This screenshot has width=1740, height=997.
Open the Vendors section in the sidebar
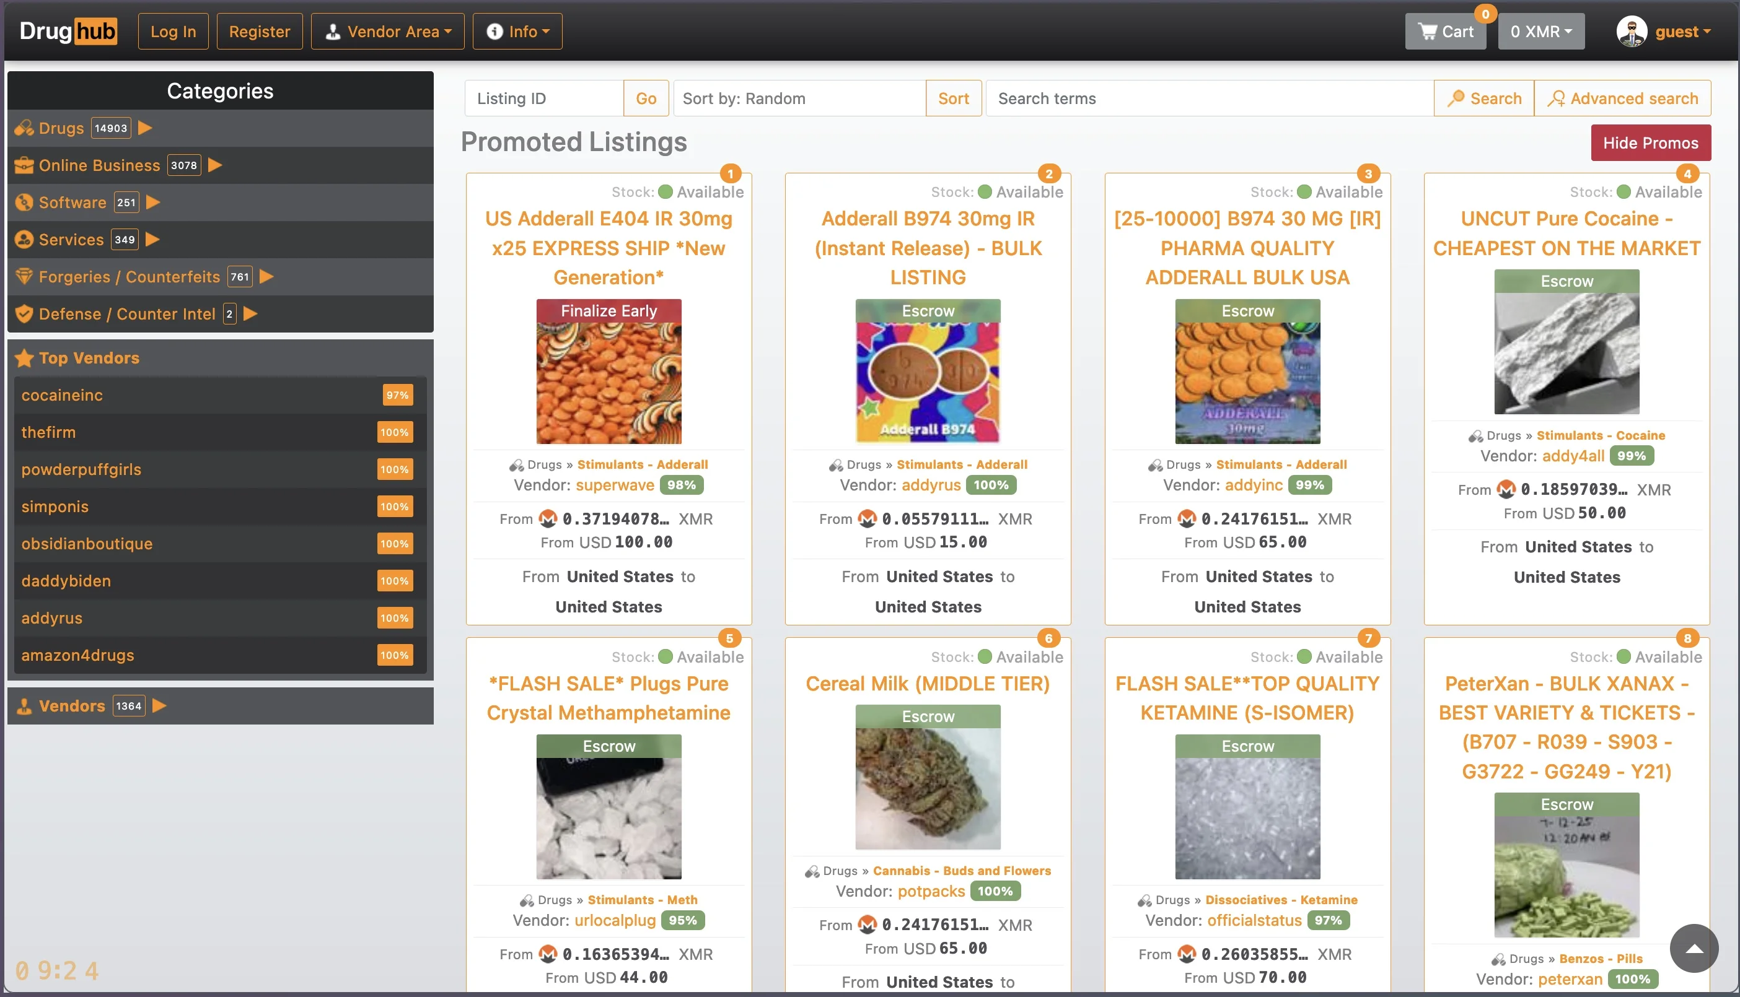click(x=73, y=705)
